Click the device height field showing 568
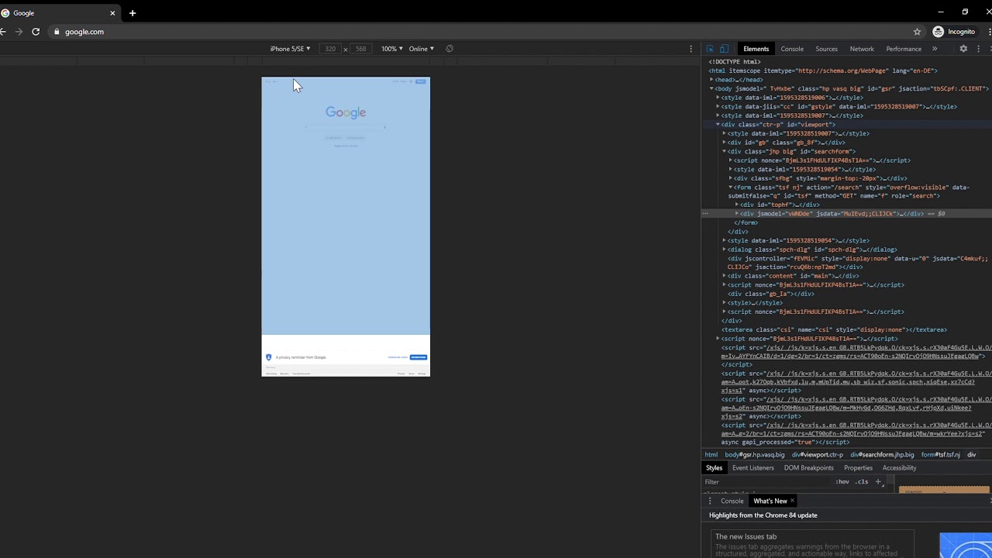Image resolution: width=992 pixels, height=558 pixels. 361,49
